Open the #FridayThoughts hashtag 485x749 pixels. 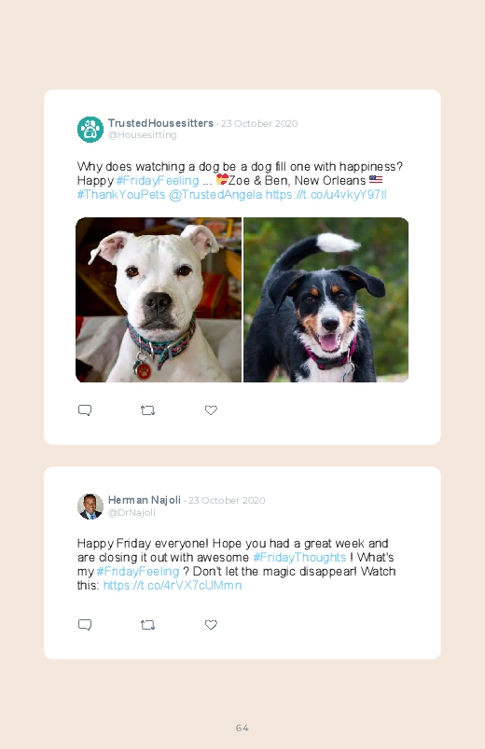tap(299, 558)
